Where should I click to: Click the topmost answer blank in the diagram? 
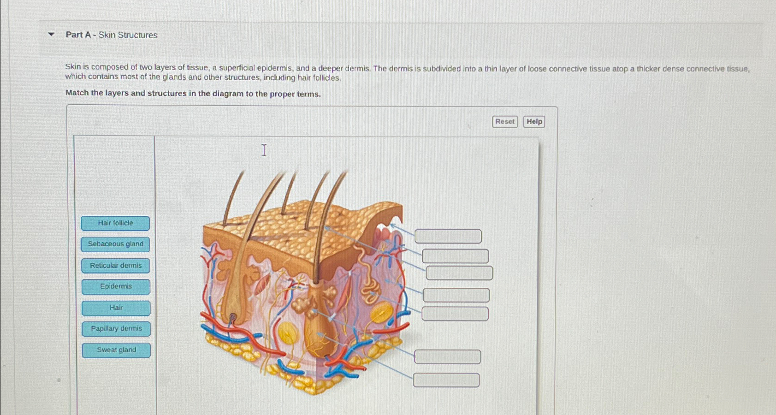point(448,236)
